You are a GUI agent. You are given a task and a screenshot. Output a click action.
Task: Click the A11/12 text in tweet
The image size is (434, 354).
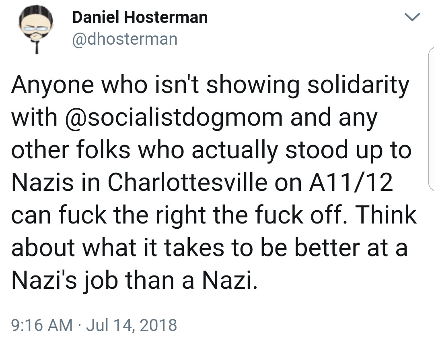click(351, 182)
